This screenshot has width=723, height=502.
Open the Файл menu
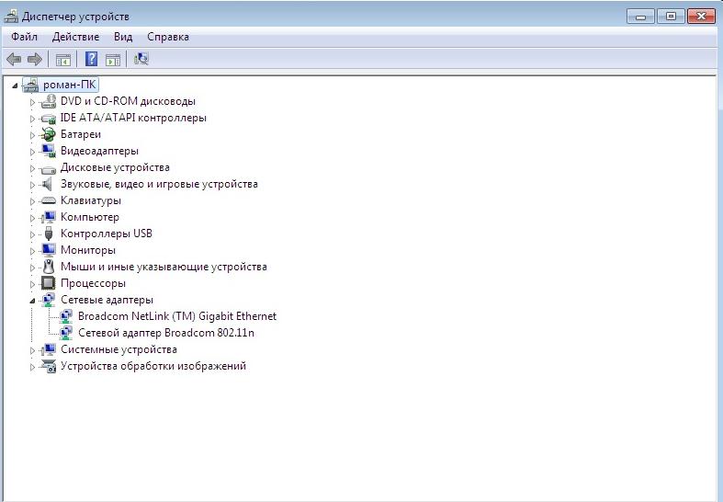24,37
